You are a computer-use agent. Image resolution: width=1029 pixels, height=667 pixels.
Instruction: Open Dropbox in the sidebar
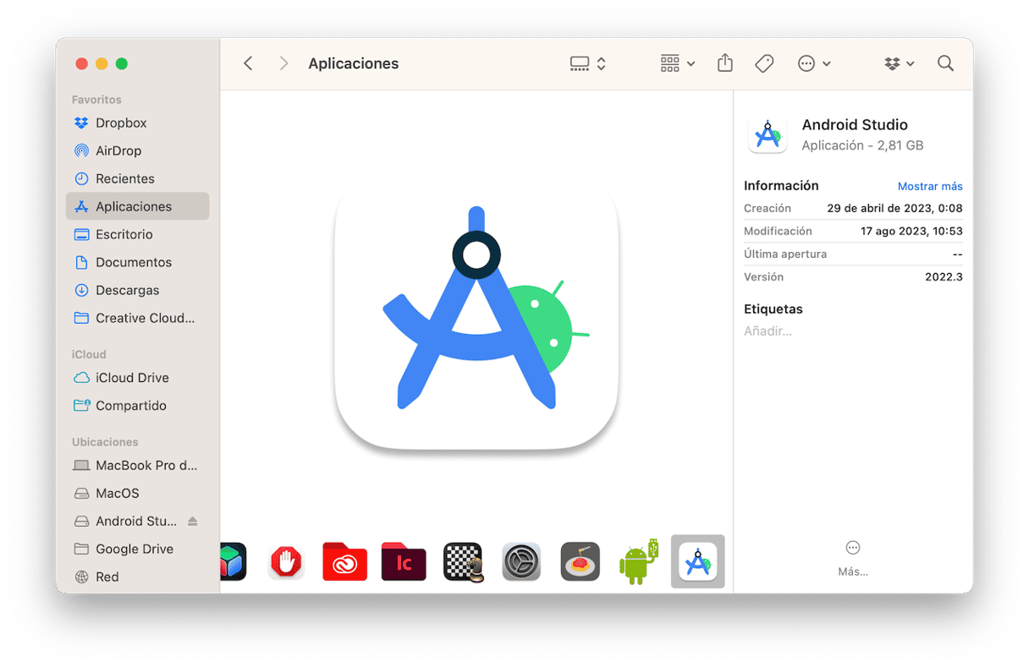[137, 123]
